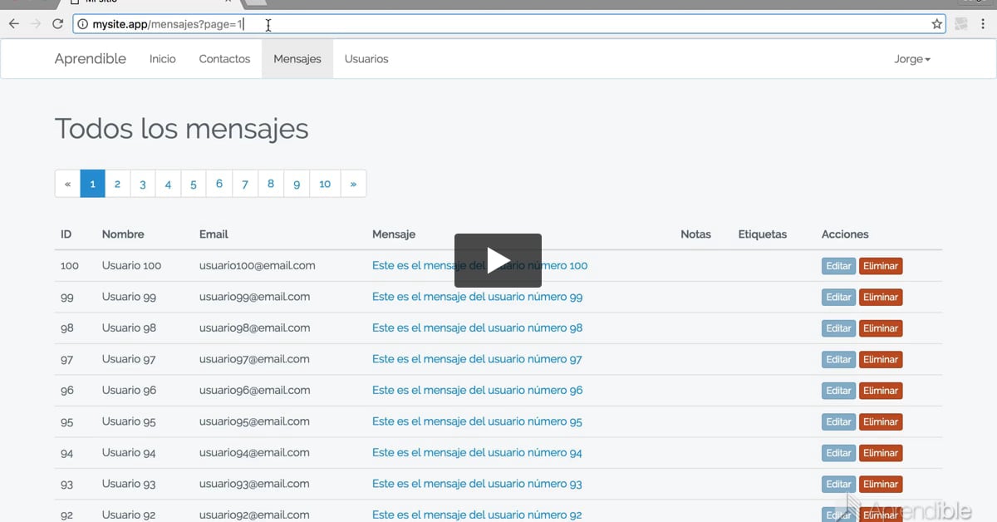
Task: Select the Mensajes nav item
Action: (297, 59)
